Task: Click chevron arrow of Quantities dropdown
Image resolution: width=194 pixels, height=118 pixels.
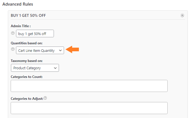Action: (60, 50)
